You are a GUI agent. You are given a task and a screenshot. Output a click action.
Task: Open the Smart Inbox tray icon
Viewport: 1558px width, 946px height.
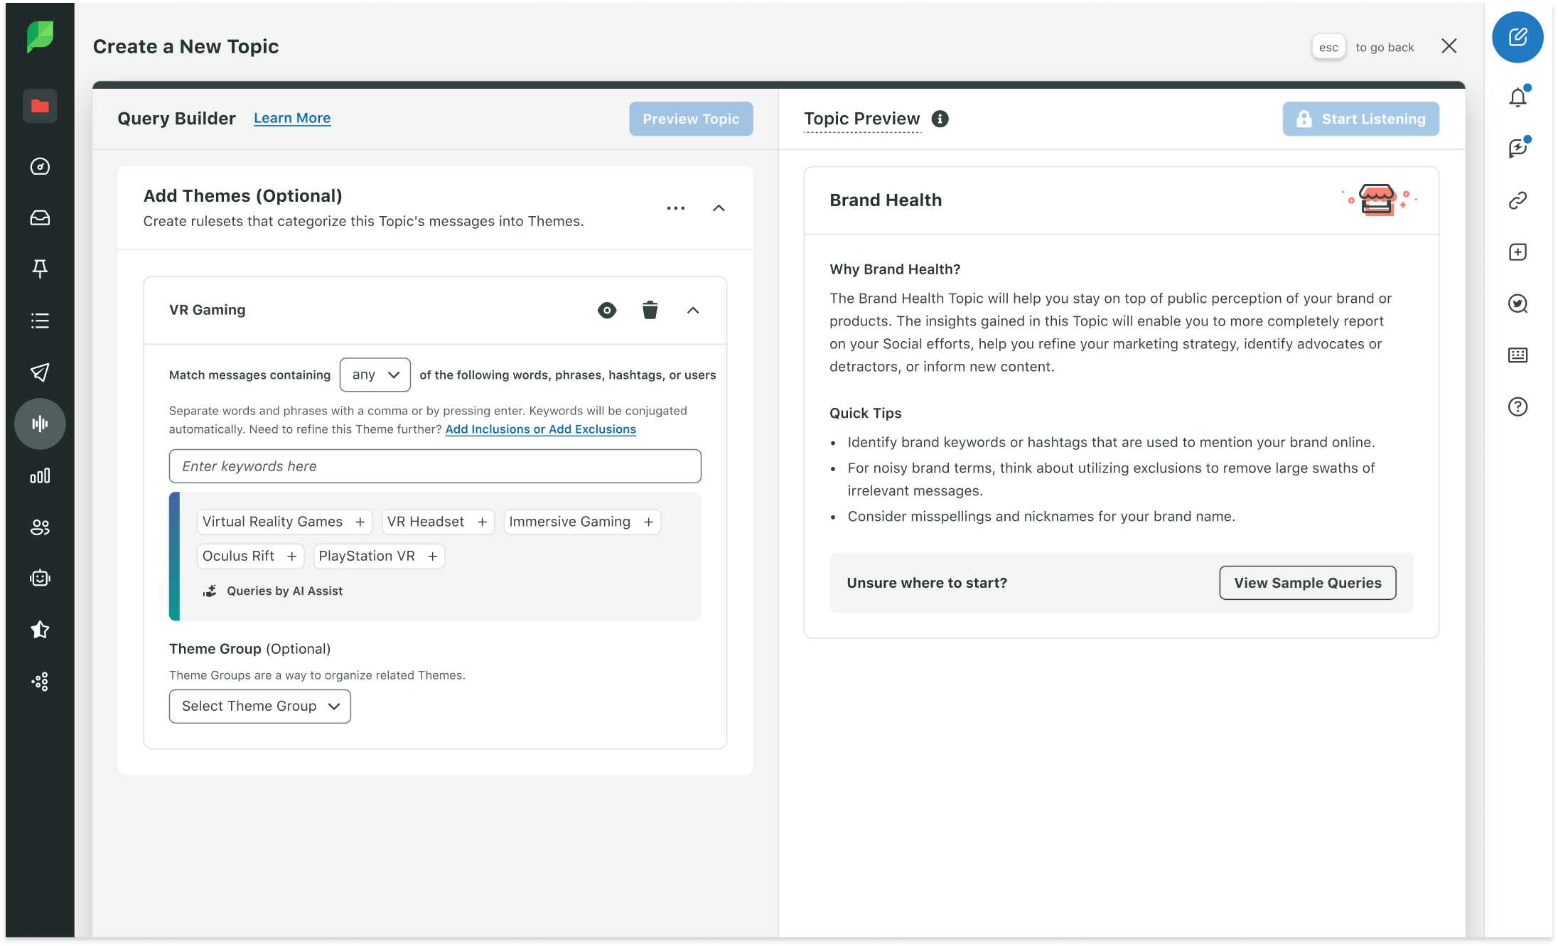40,218
